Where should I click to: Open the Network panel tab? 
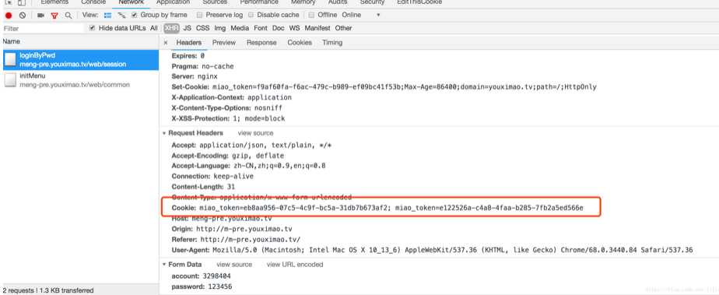[132, 2]
